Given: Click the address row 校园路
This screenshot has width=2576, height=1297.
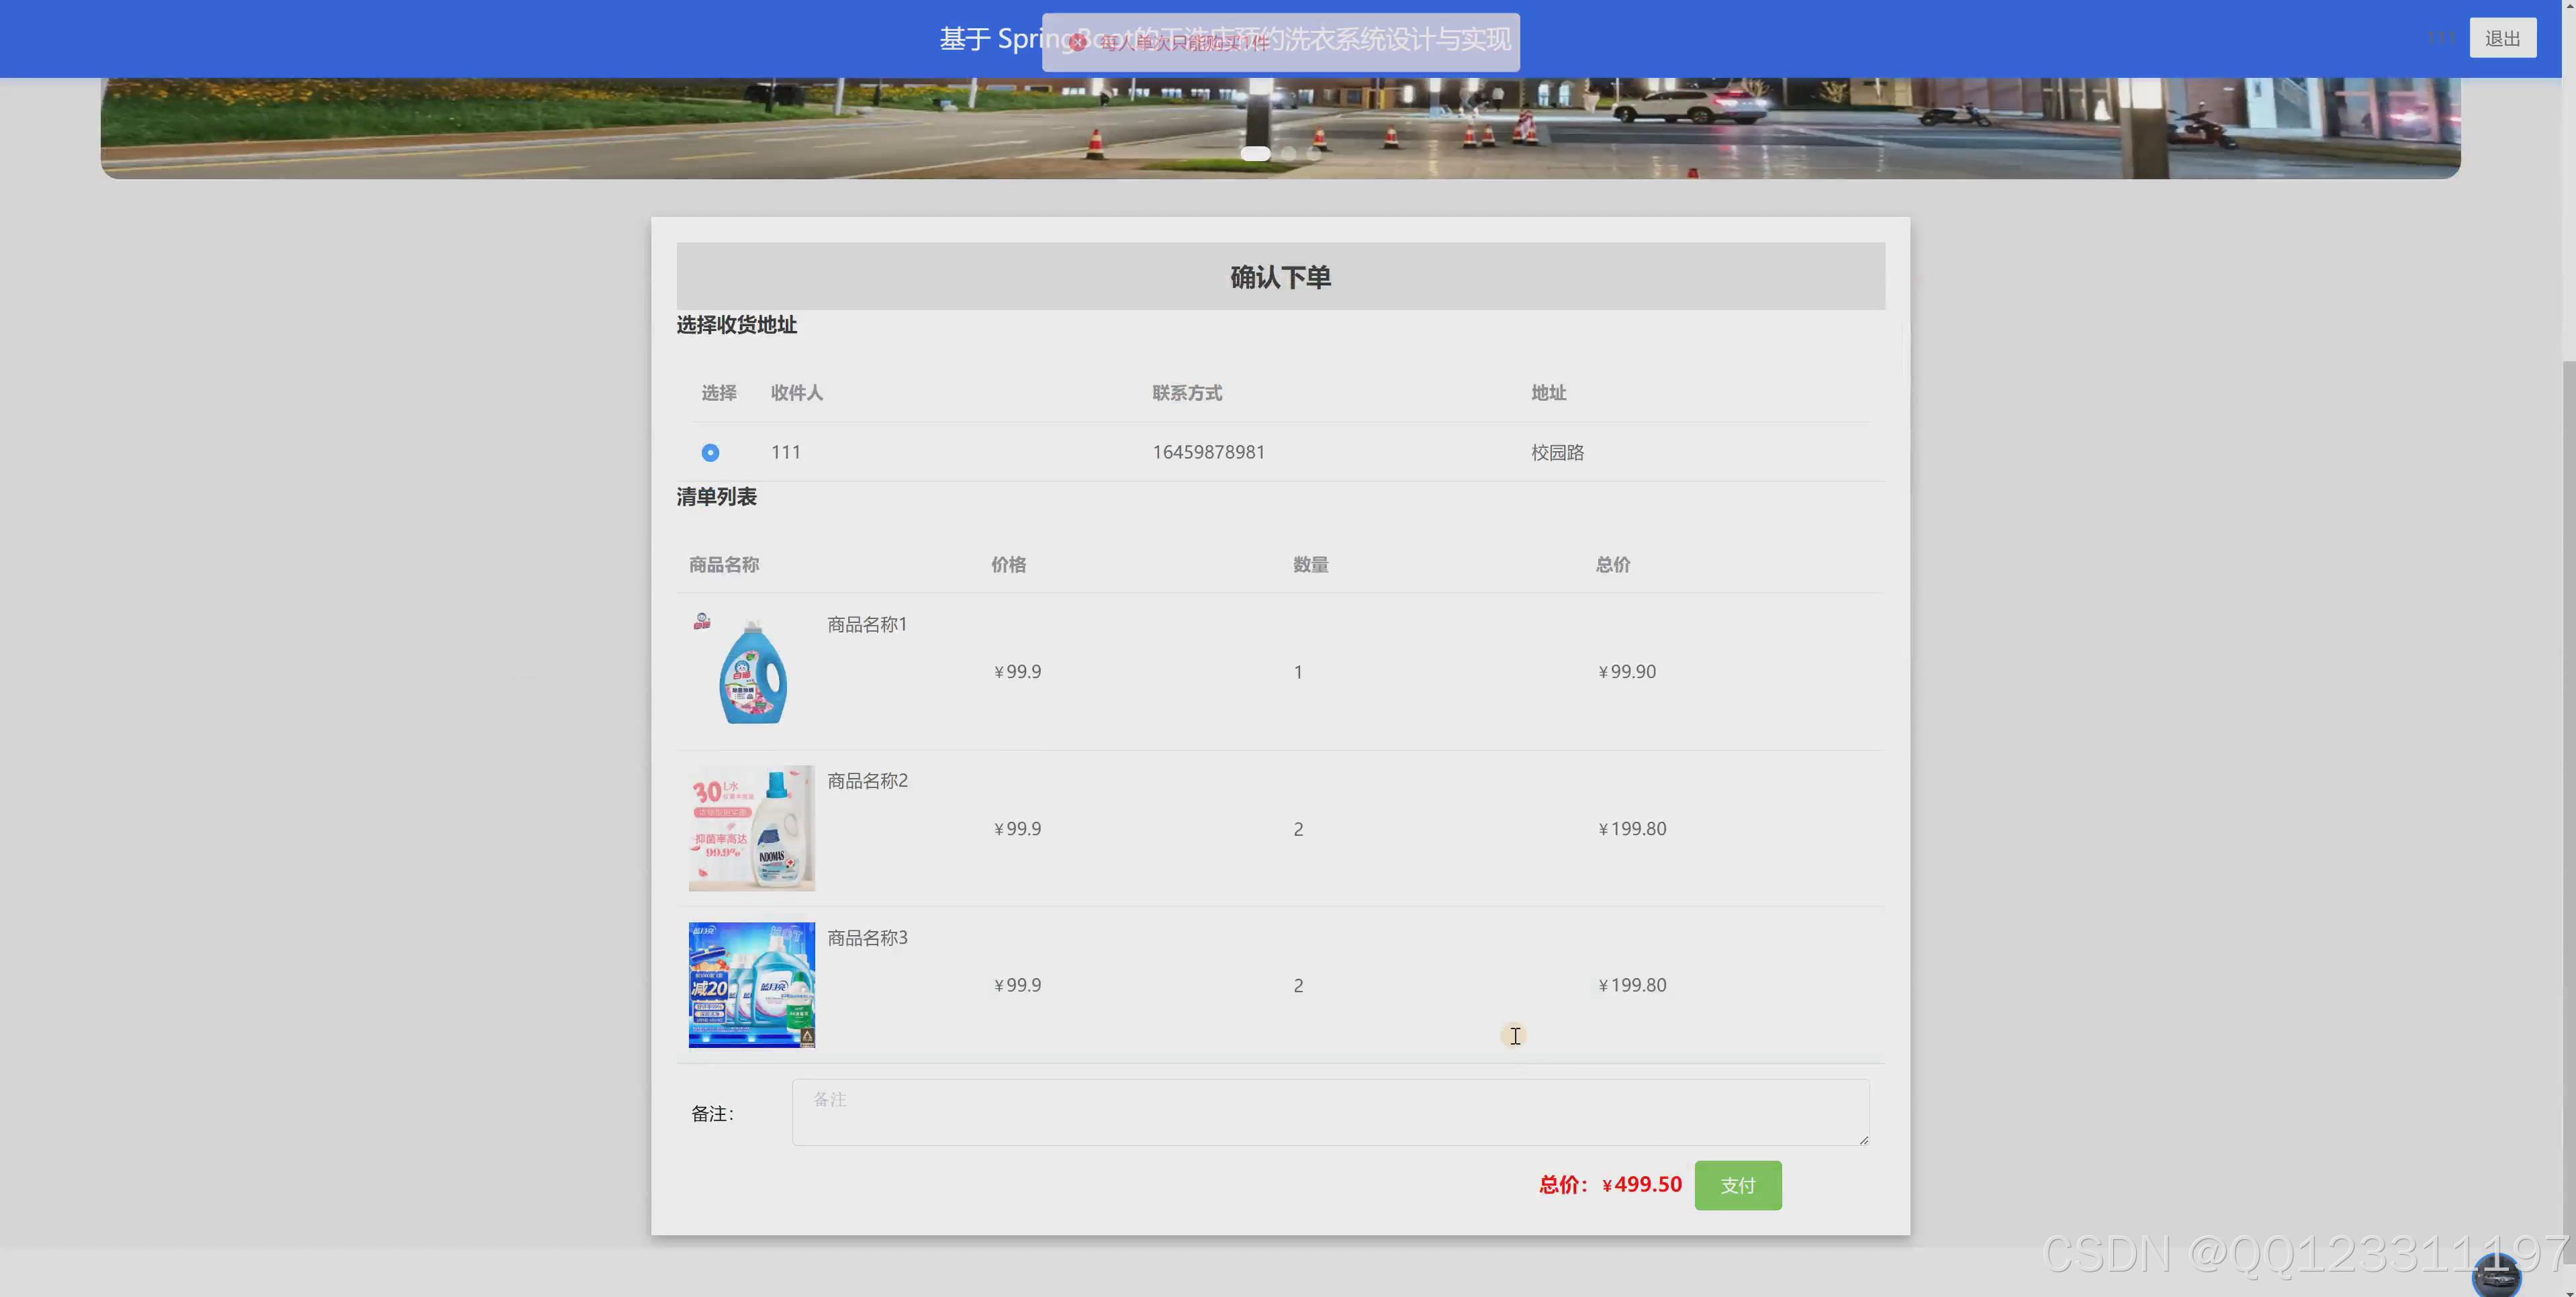Looking at the screenshot, I should pyautogui.click(x=1557, y=453).
